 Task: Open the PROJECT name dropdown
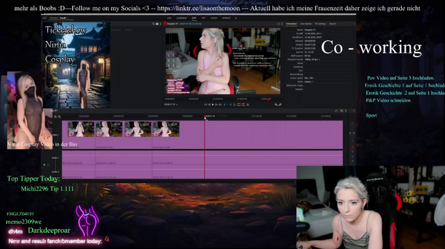[63, 18]
